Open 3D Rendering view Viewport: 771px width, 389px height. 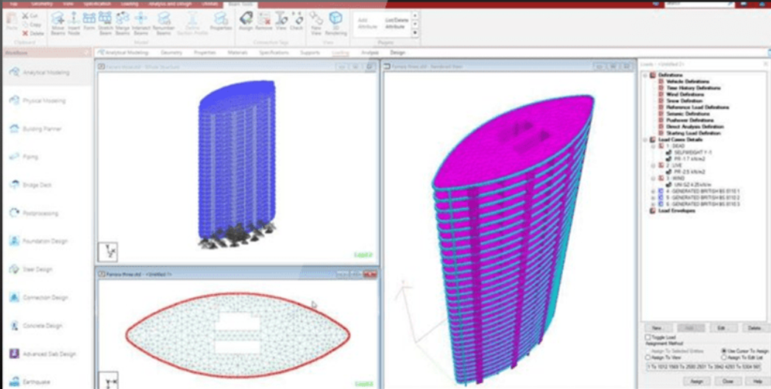click(x=335, y=20)
